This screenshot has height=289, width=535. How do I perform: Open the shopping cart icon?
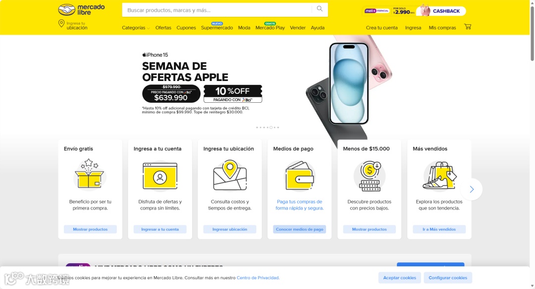pyautogui.click(x=468, y=27)
